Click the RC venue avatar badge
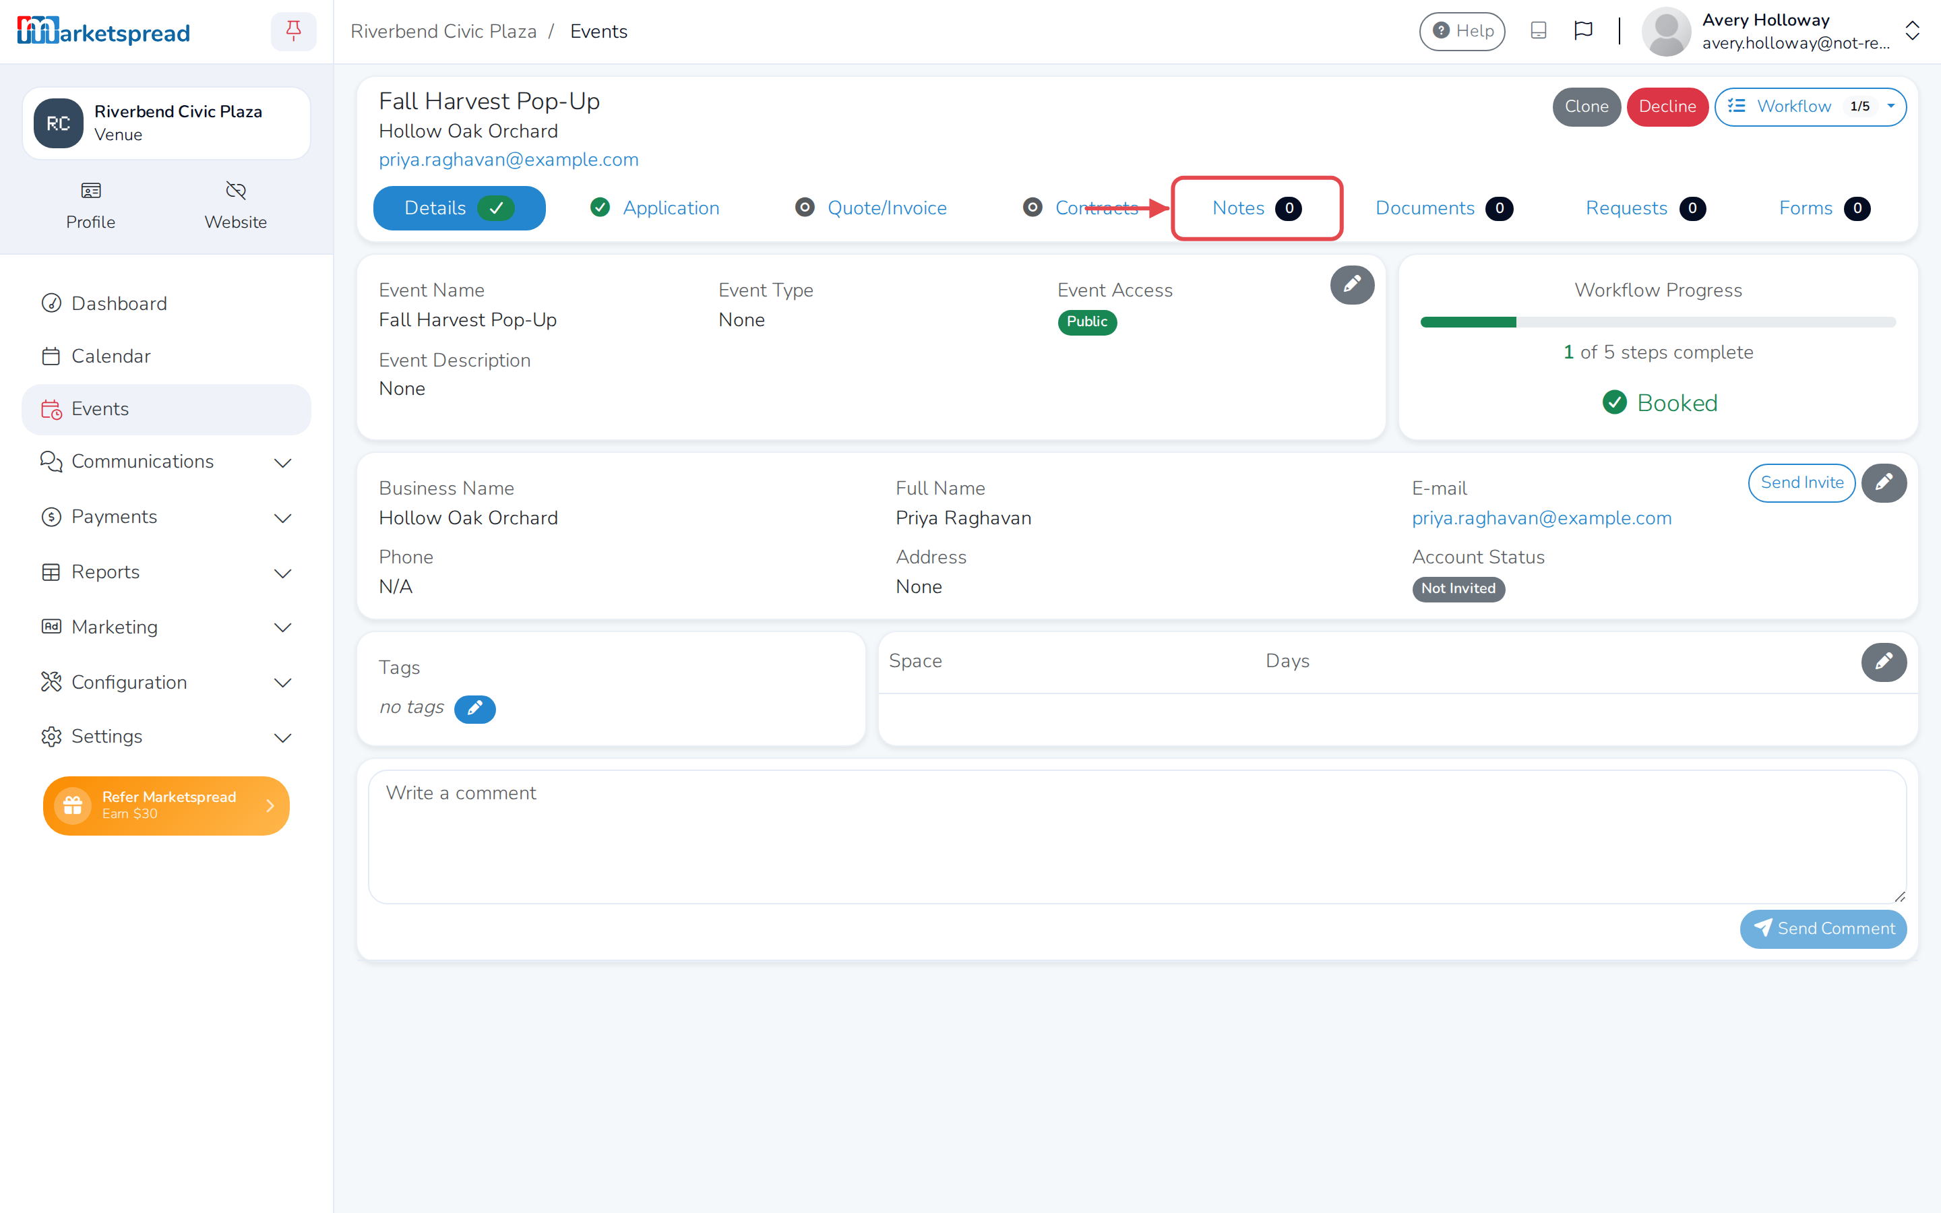Viewport: 1941px width, 1213px height. coord(58,123)
